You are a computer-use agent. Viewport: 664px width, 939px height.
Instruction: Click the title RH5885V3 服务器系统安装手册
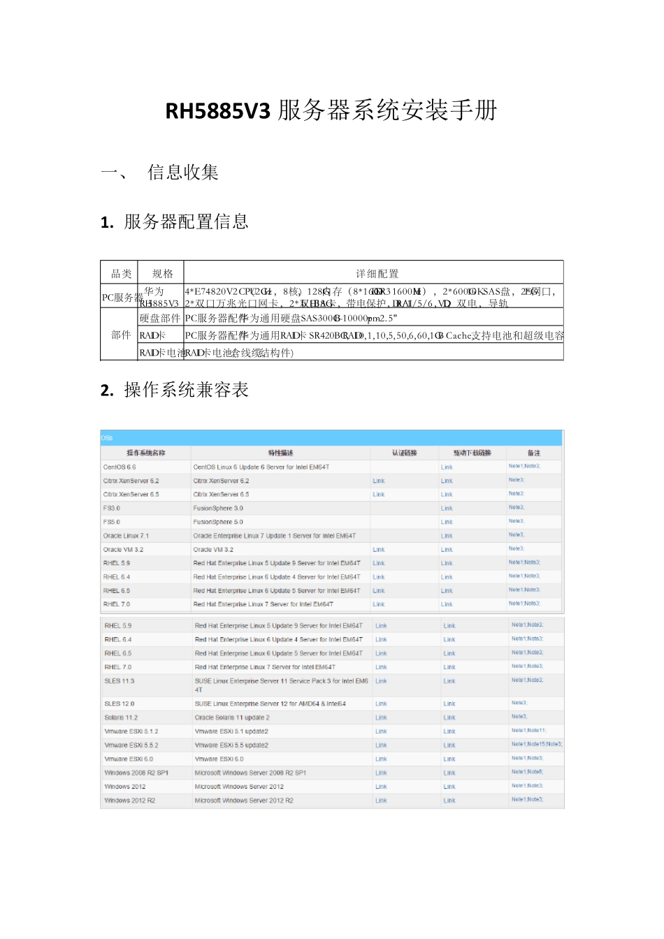(331, 110)
